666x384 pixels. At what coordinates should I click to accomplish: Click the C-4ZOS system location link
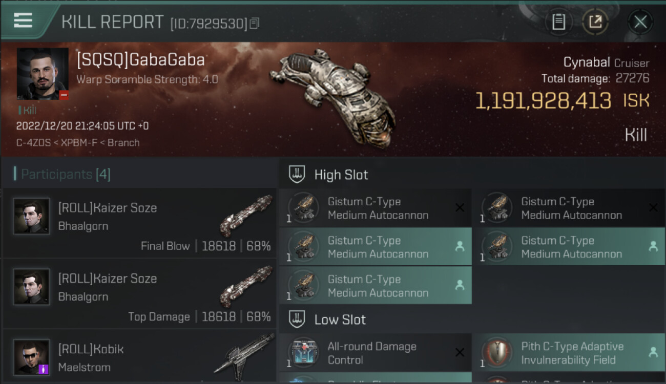pos(33,143)
